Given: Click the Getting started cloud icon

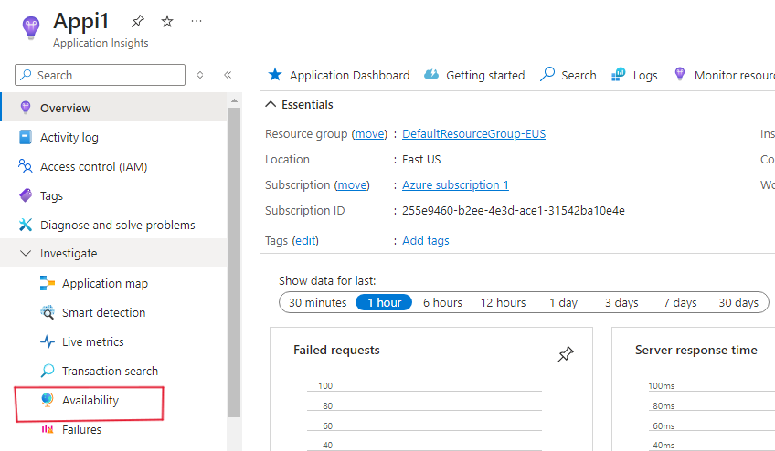Looking at the screenshot, I should [432, 75].
